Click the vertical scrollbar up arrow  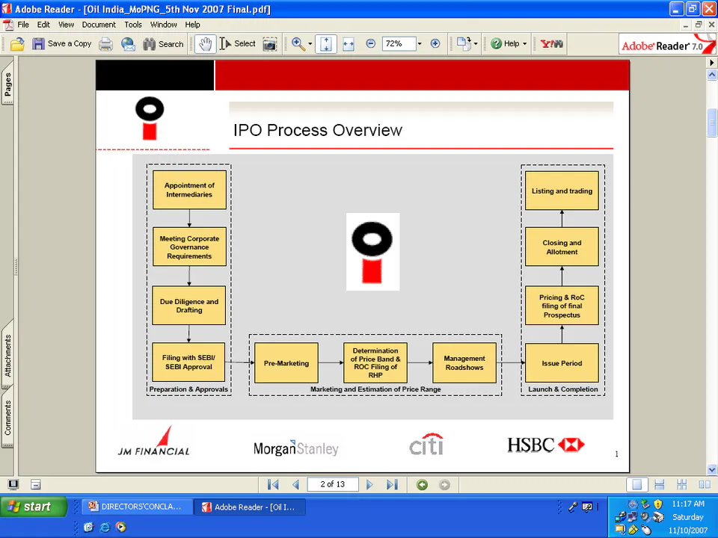[x=711, y=74]
